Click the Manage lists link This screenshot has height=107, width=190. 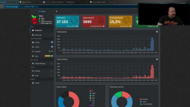pyautogui.click(x=152, y=26)
